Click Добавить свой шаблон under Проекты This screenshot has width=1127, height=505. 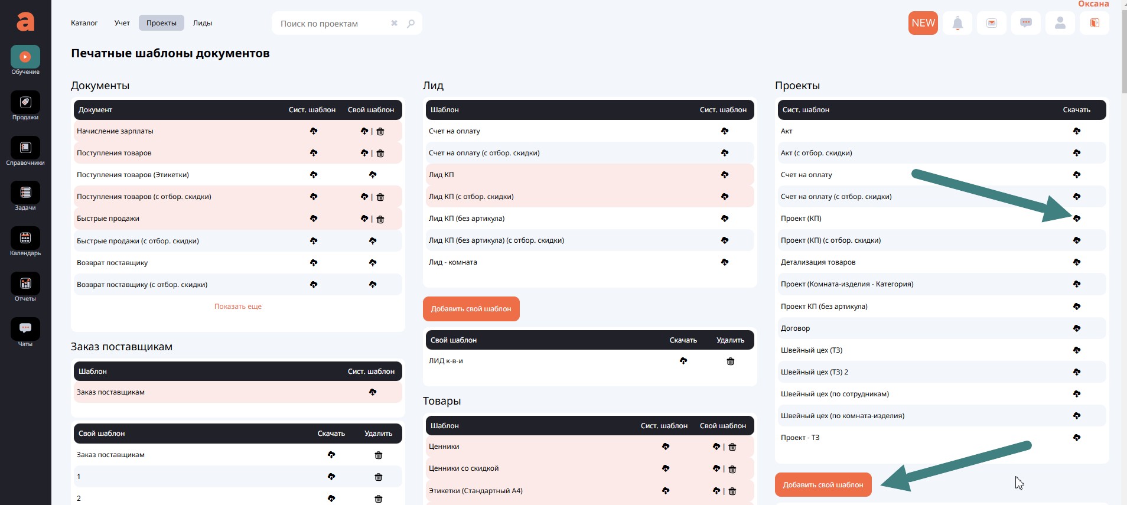[x=823, y=485]
